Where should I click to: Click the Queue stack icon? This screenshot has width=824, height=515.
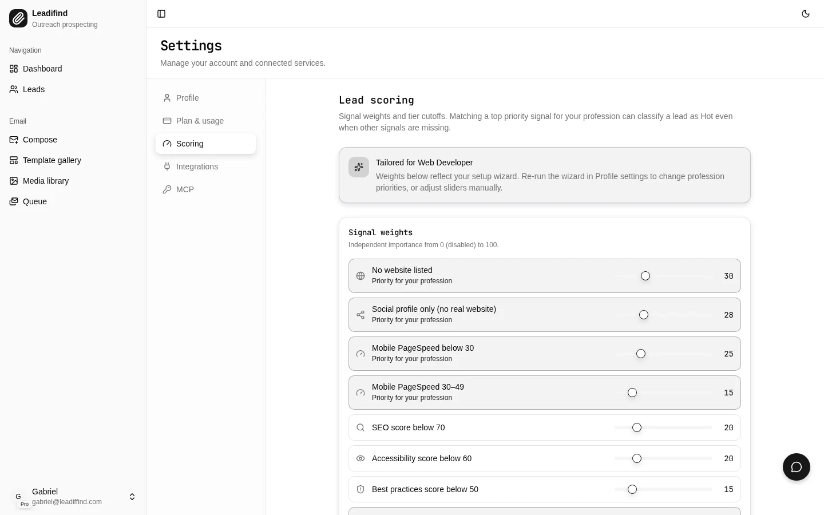point(14,201)
